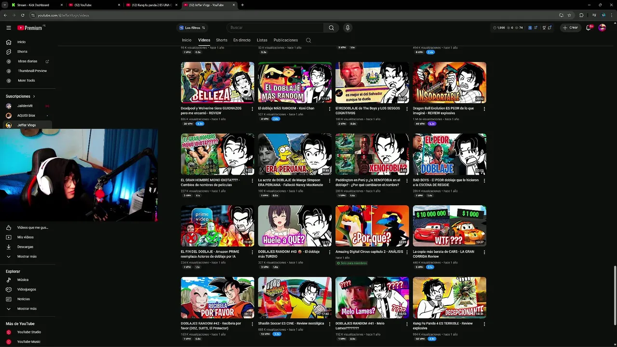The width and height of the screenshot is (617, 347).
Task: Switch to Kung fu panda 2 browser tab
Action: [152, 5]
